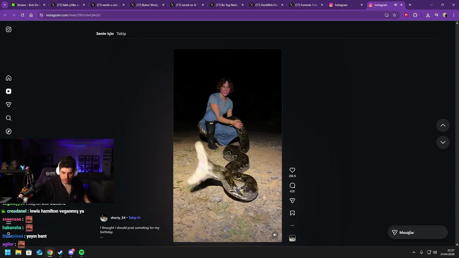Viewport: 459px width, 258px height.
Task: Reload the Instagram page
Action: click(22, 15)
